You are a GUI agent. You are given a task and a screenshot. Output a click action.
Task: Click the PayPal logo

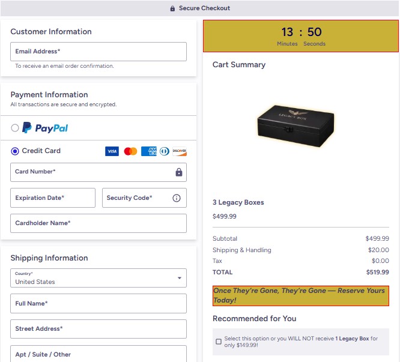45,128
